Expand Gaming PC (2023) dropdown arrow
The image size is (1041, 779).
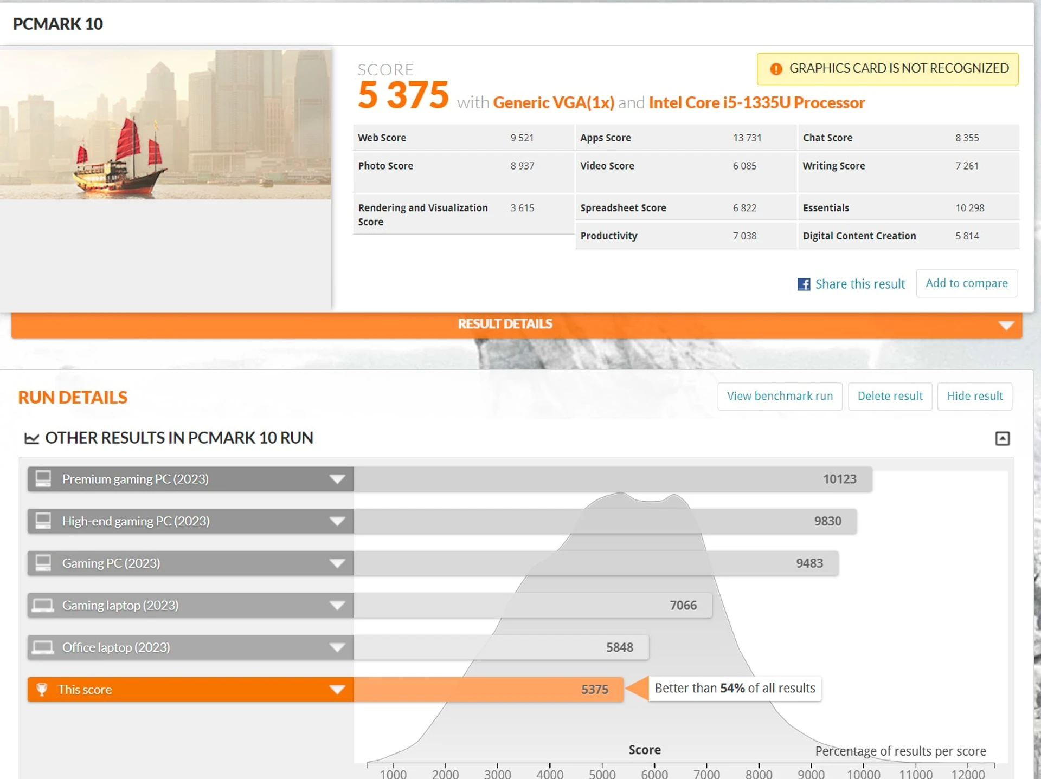(337, 563)
